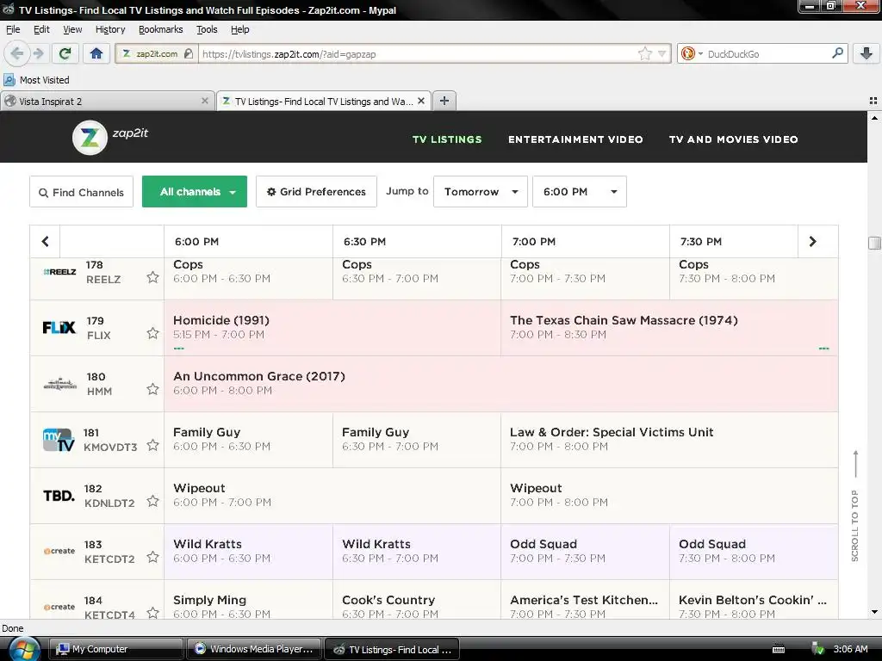Image resolution: width=882 pixels, height=661 pixels.
Task: Favorite channel 183 KETCDT2 with its star
Action: [152, 557]
